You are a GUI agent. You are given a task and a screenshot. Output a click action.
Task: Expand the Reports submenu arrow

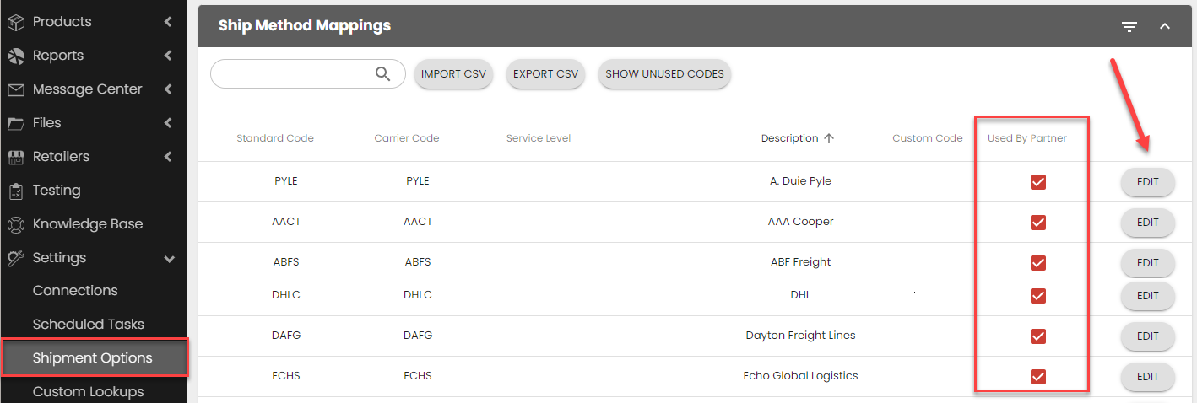169,56
